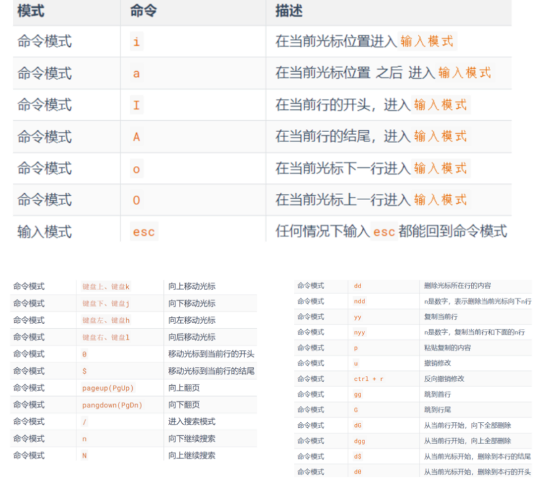
Task: Click the description '跳到行尾'
Action: coord(438,410)
